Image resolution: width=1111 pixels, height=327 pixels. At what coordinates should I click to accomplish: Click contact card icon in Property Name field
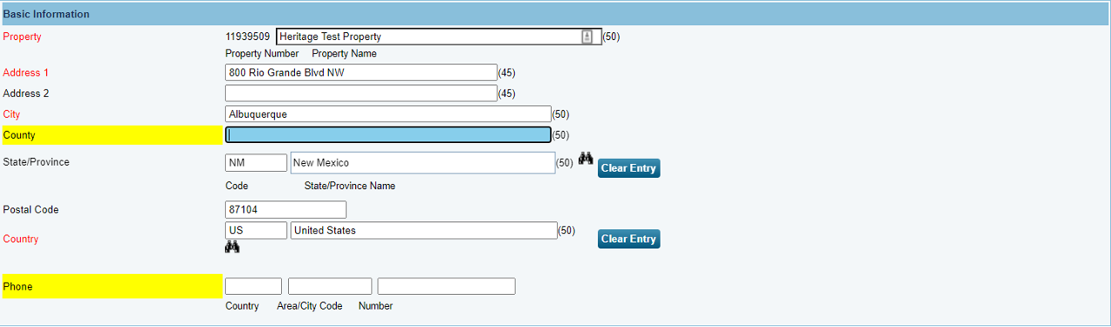[588, 36]
